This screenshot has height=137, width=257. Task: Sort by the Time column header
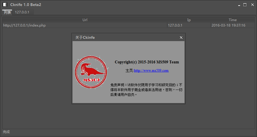pos(232,20)
